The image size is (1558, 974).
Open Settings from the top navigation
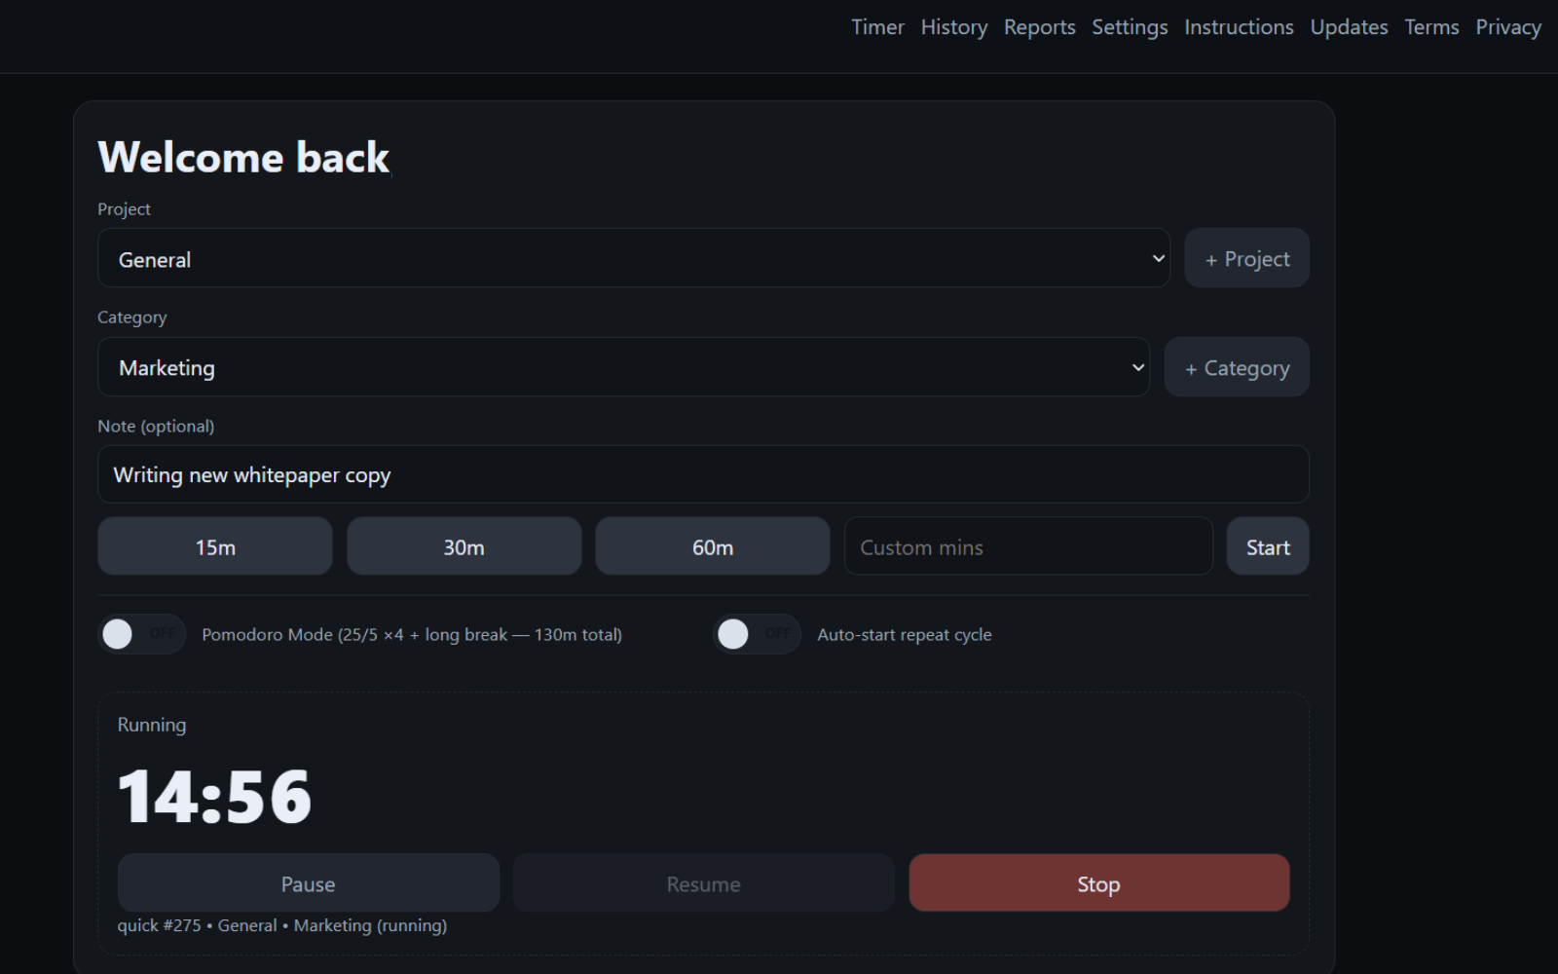(1129, 27)
